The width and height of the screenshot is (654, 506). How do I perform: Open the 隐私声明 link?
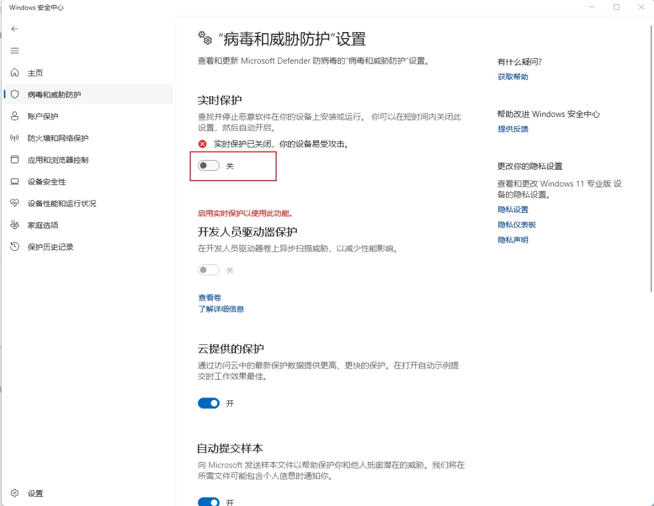513,240
